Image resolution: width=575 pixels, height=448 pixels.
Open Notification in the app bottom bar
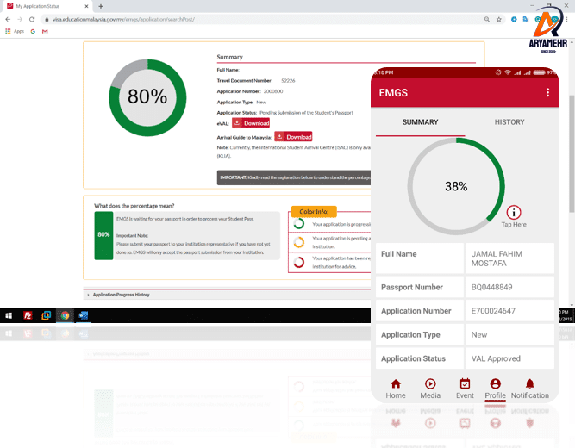530,389
